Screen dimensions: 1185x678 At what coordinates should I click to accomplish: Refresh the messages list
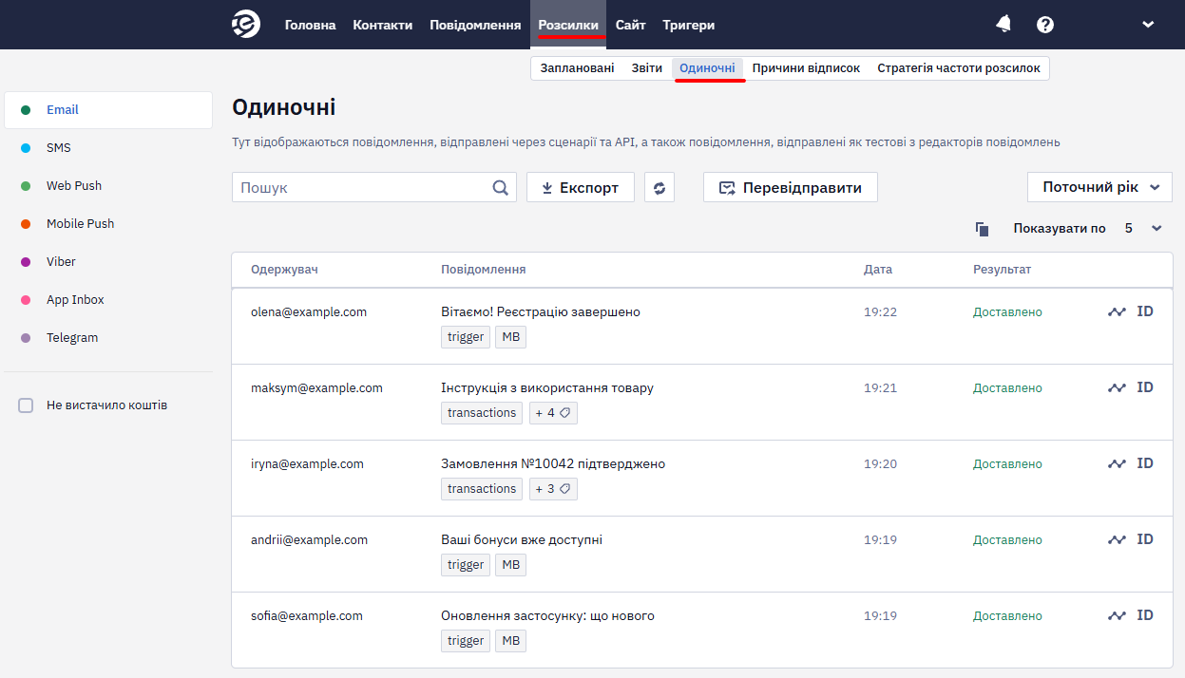tap(659, 187)
